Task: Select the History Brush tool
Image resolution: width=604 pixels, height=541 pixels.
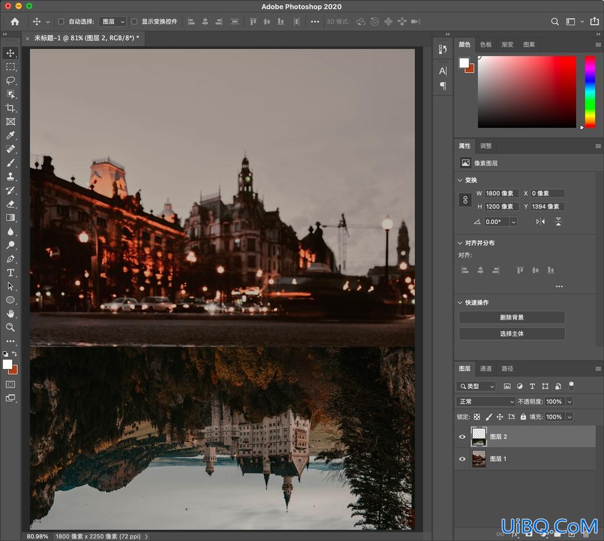Action: (x=10, y=190)
